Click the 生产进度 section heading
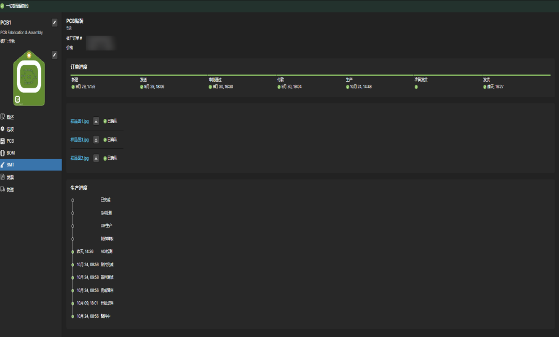559x337 pixels. [79, 188]
